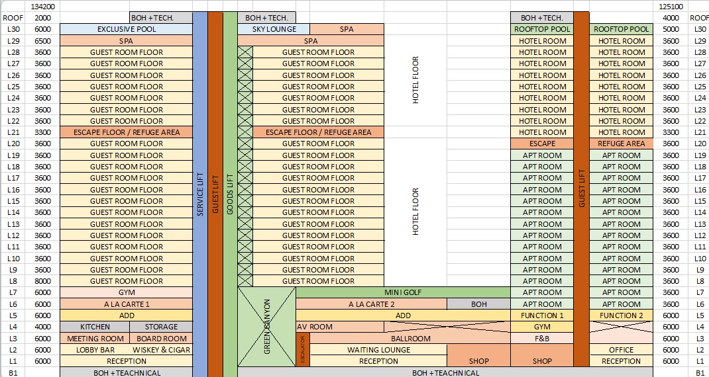This screenshot has width=709, height=377.
Task: Click the KITCHEN cell
Action: pyautogui.click(x=95, y=327)
